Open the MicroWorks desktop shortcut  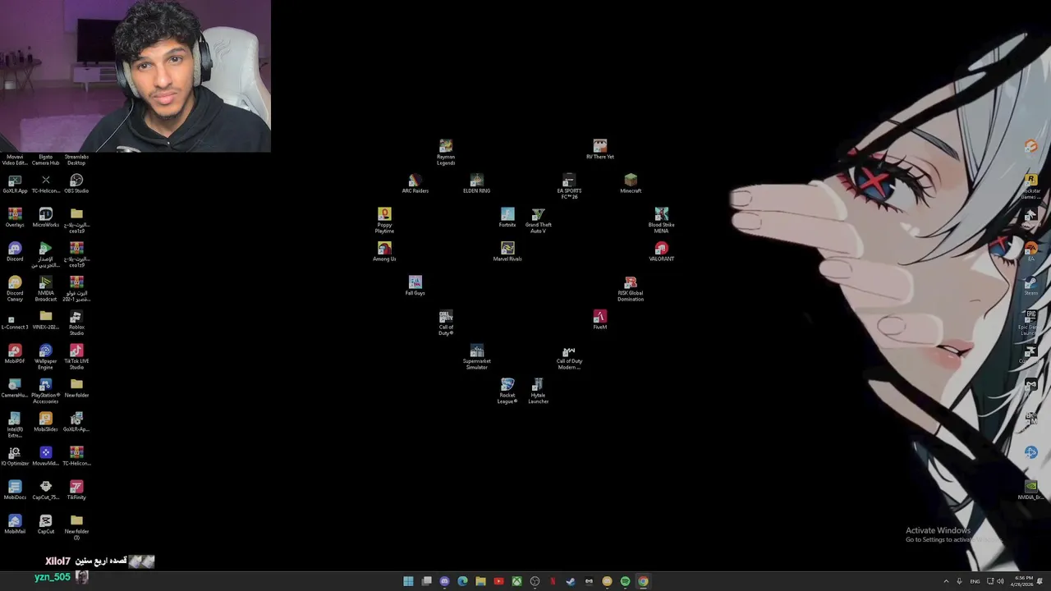click(46, 218)
